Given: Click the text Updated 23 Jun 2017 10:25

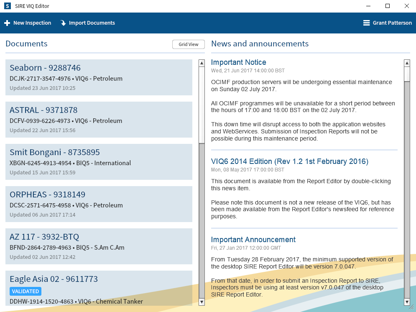Looking at the screenshot, I should coord(43,88).
